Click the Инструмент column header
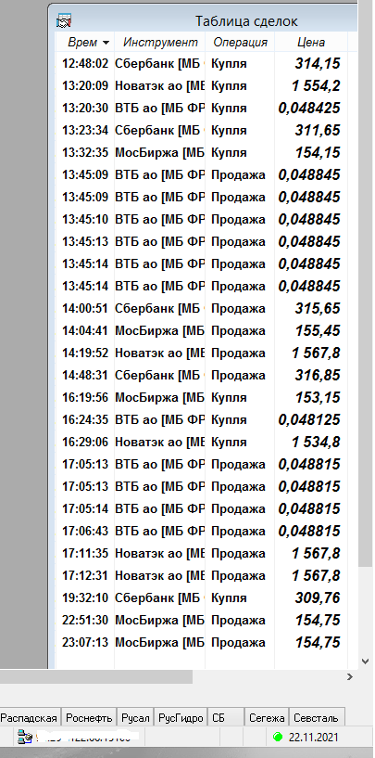The image size is (375, 758). 160,42
